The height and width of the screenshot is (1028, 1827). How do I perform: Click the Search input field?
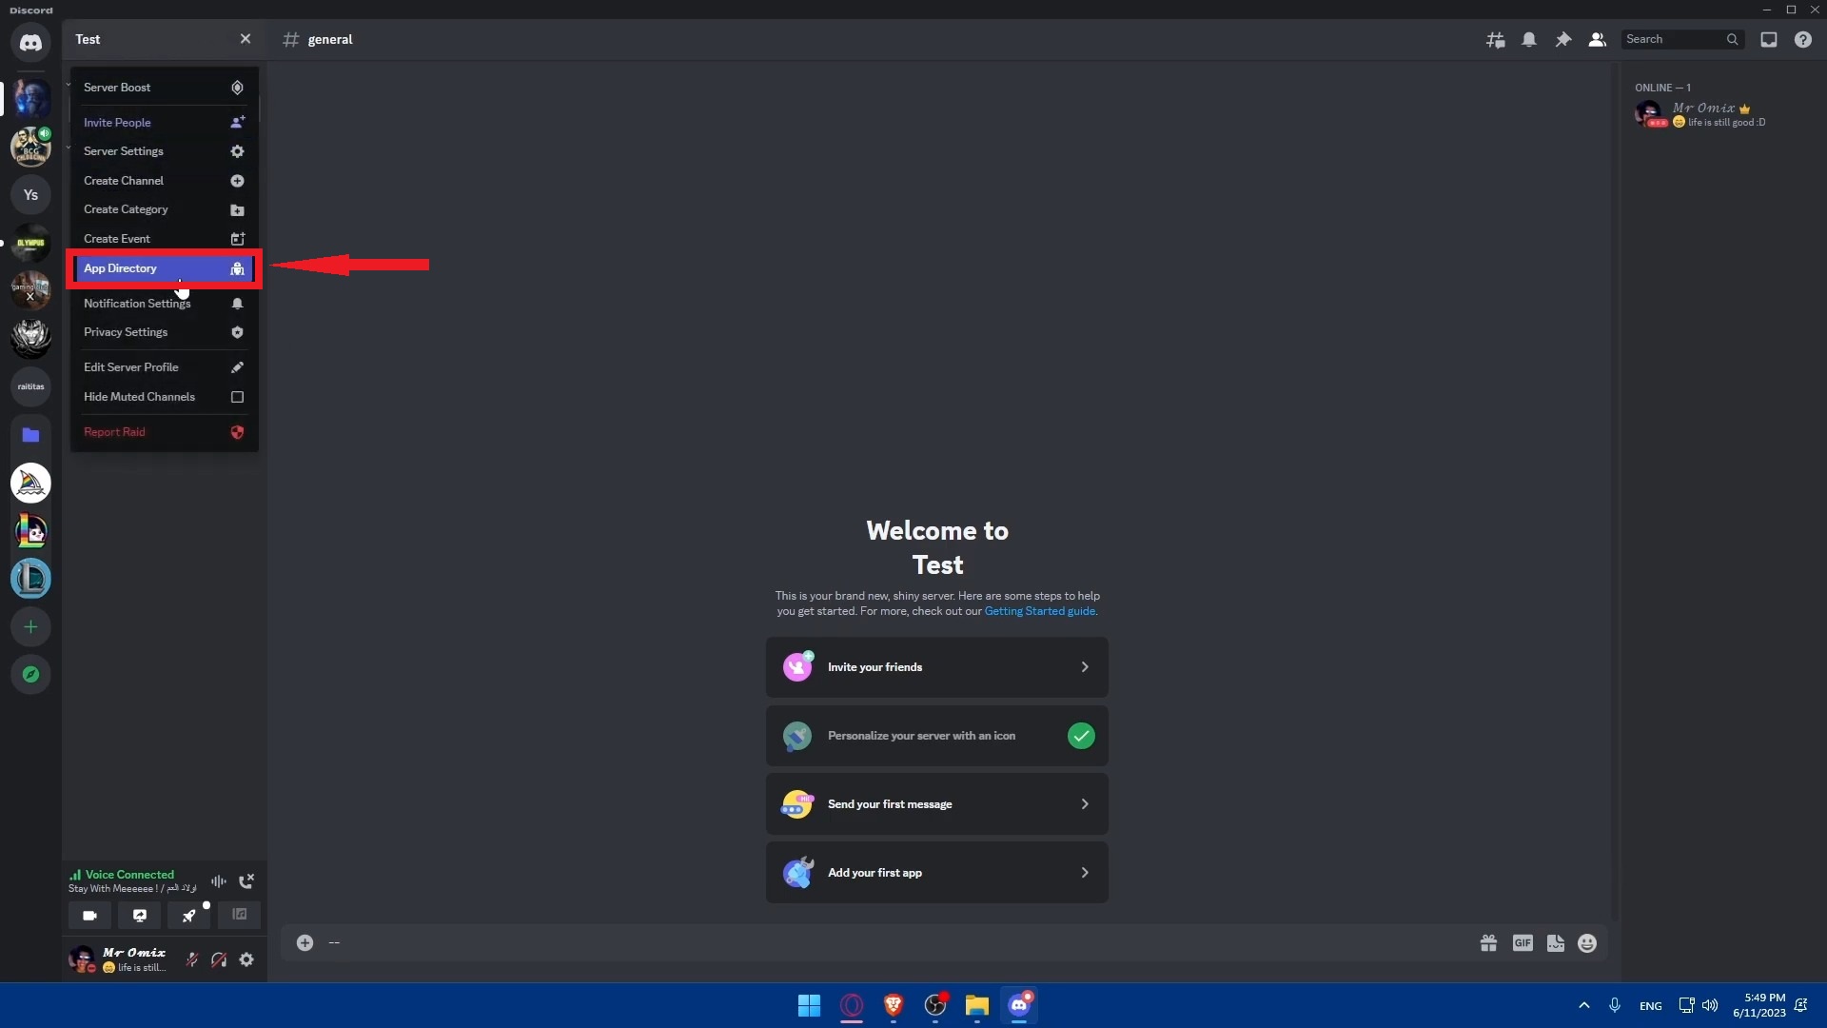pyautogui.click(x=1673, y=40)
